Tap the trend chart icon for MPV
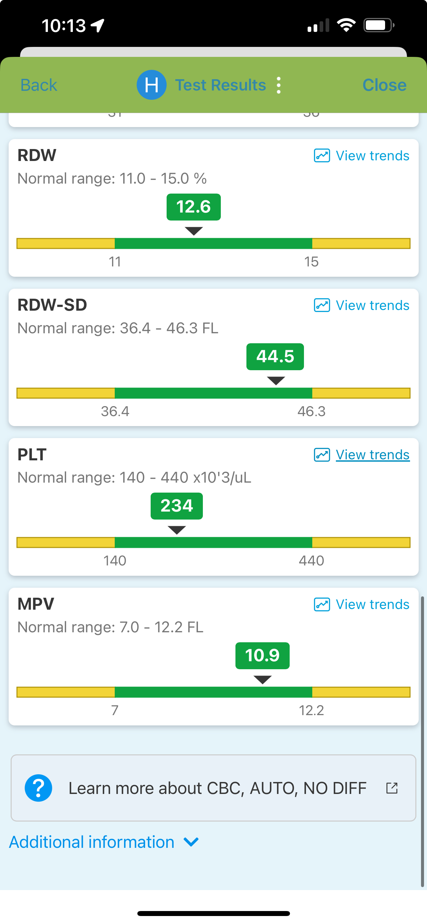This screenshot has width=427, height=924. point(322,604)
